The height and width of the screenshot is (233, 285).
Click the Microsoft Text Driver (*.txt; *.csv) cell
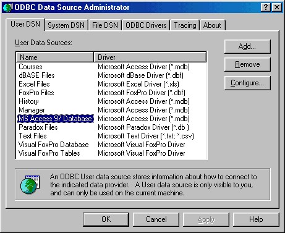click(146, 136)
